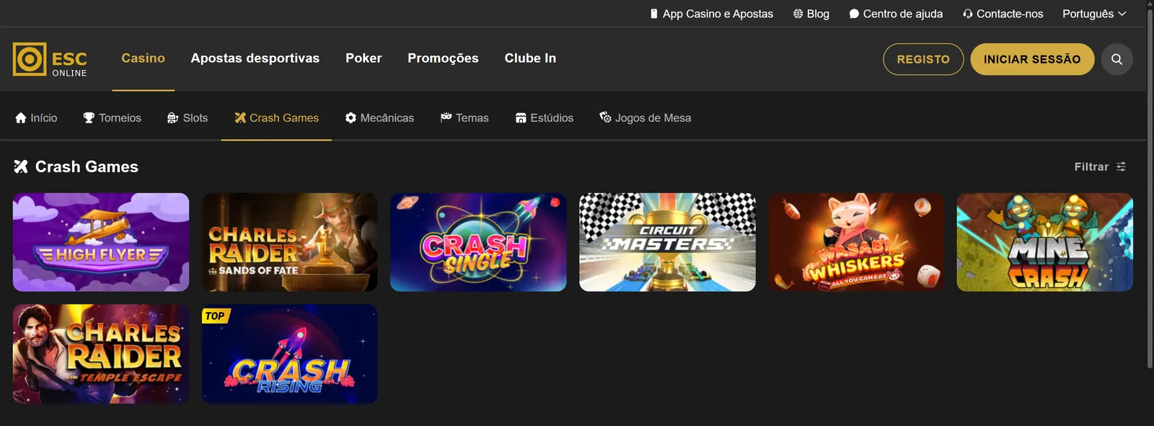Open the search magnifier icon

pos(1116,59)
